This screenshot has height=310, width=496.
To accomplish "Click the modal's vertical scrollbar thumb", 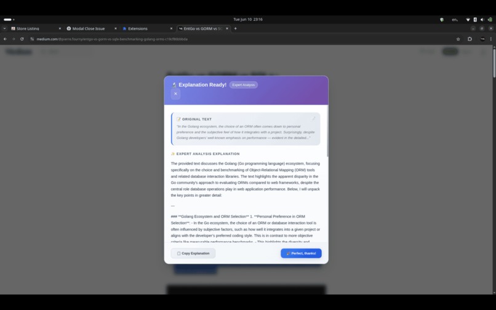I will [x=327, y=131].
